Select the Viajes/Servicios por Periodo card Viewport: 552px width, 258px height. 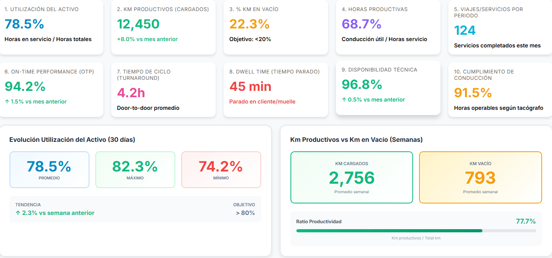500,28
